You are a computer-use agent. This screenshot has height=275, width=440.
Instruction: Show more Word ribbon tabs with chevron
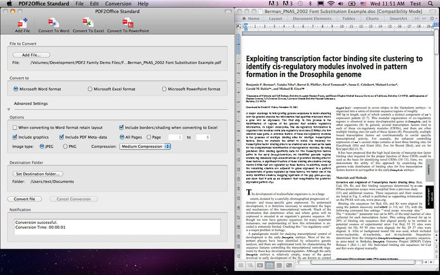click(x=417, y=19)
